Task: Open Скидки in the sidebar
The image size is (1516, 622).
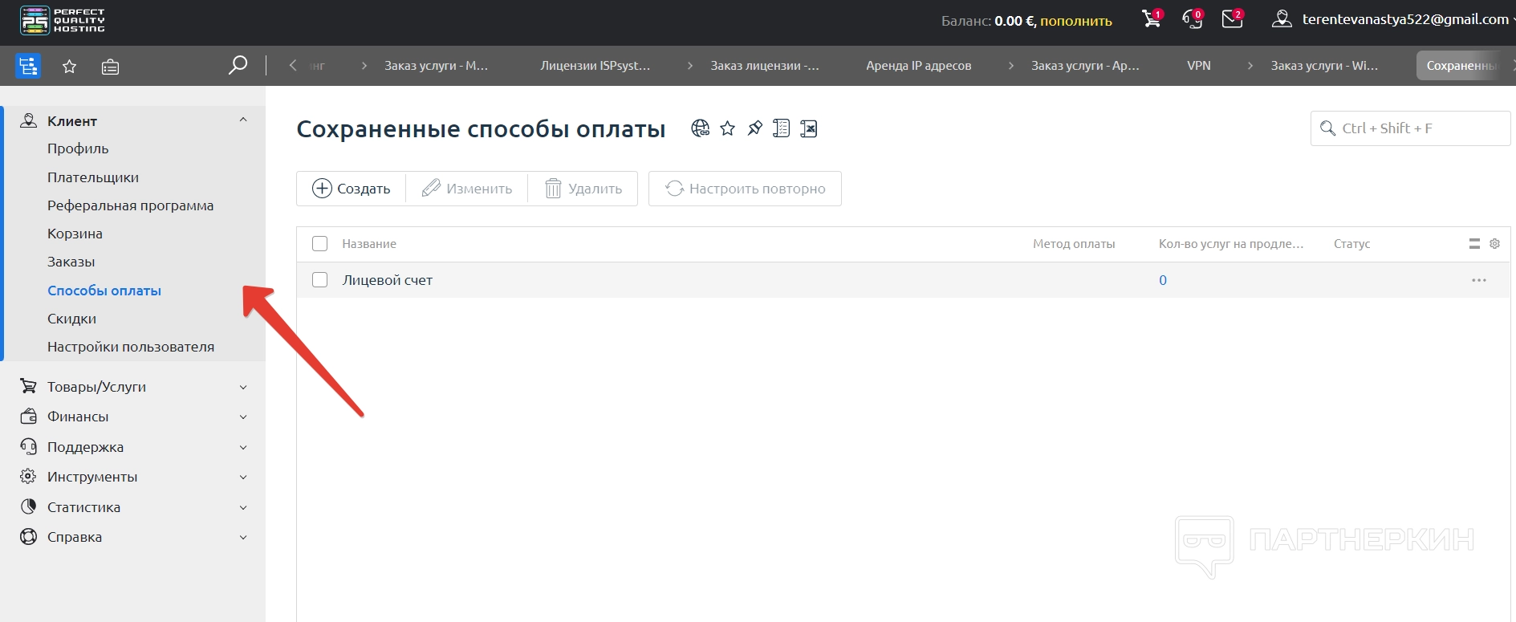Action: (x=71, y=319)
